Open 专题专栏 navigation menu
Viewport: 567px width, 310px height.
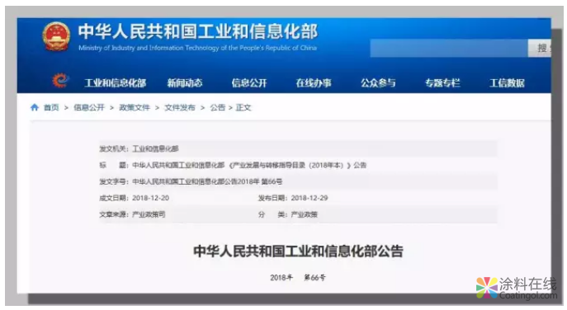click(442, 83)
